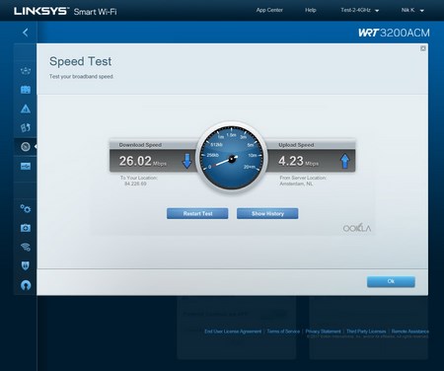Open the Guest Access briefcase icon

click(x=26, y=90)
